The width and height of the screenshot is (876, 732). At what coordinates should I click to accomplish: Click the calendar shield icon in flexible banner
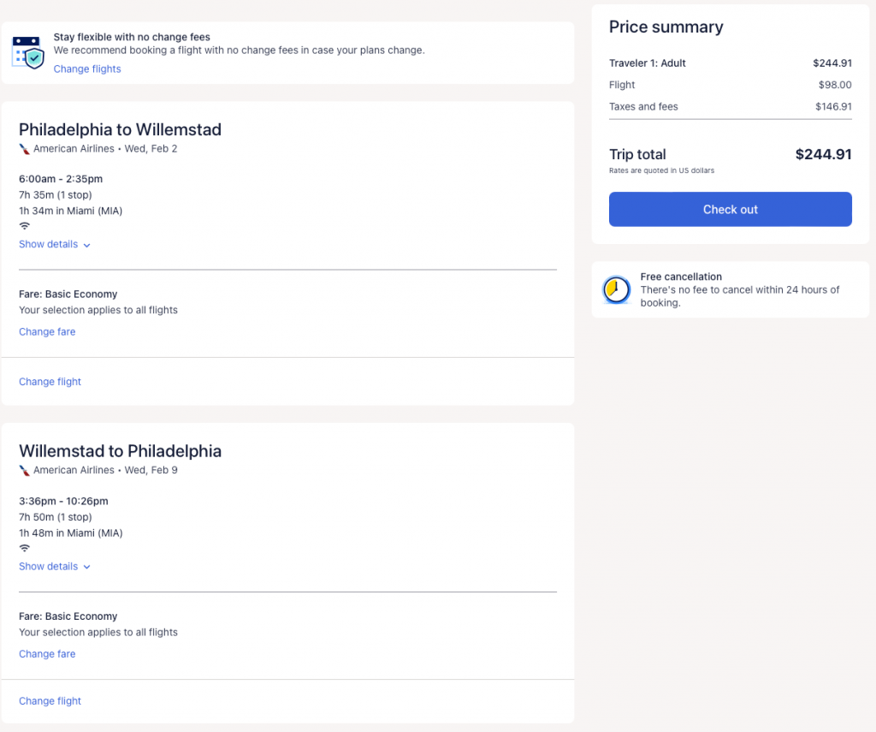point(28,53)
